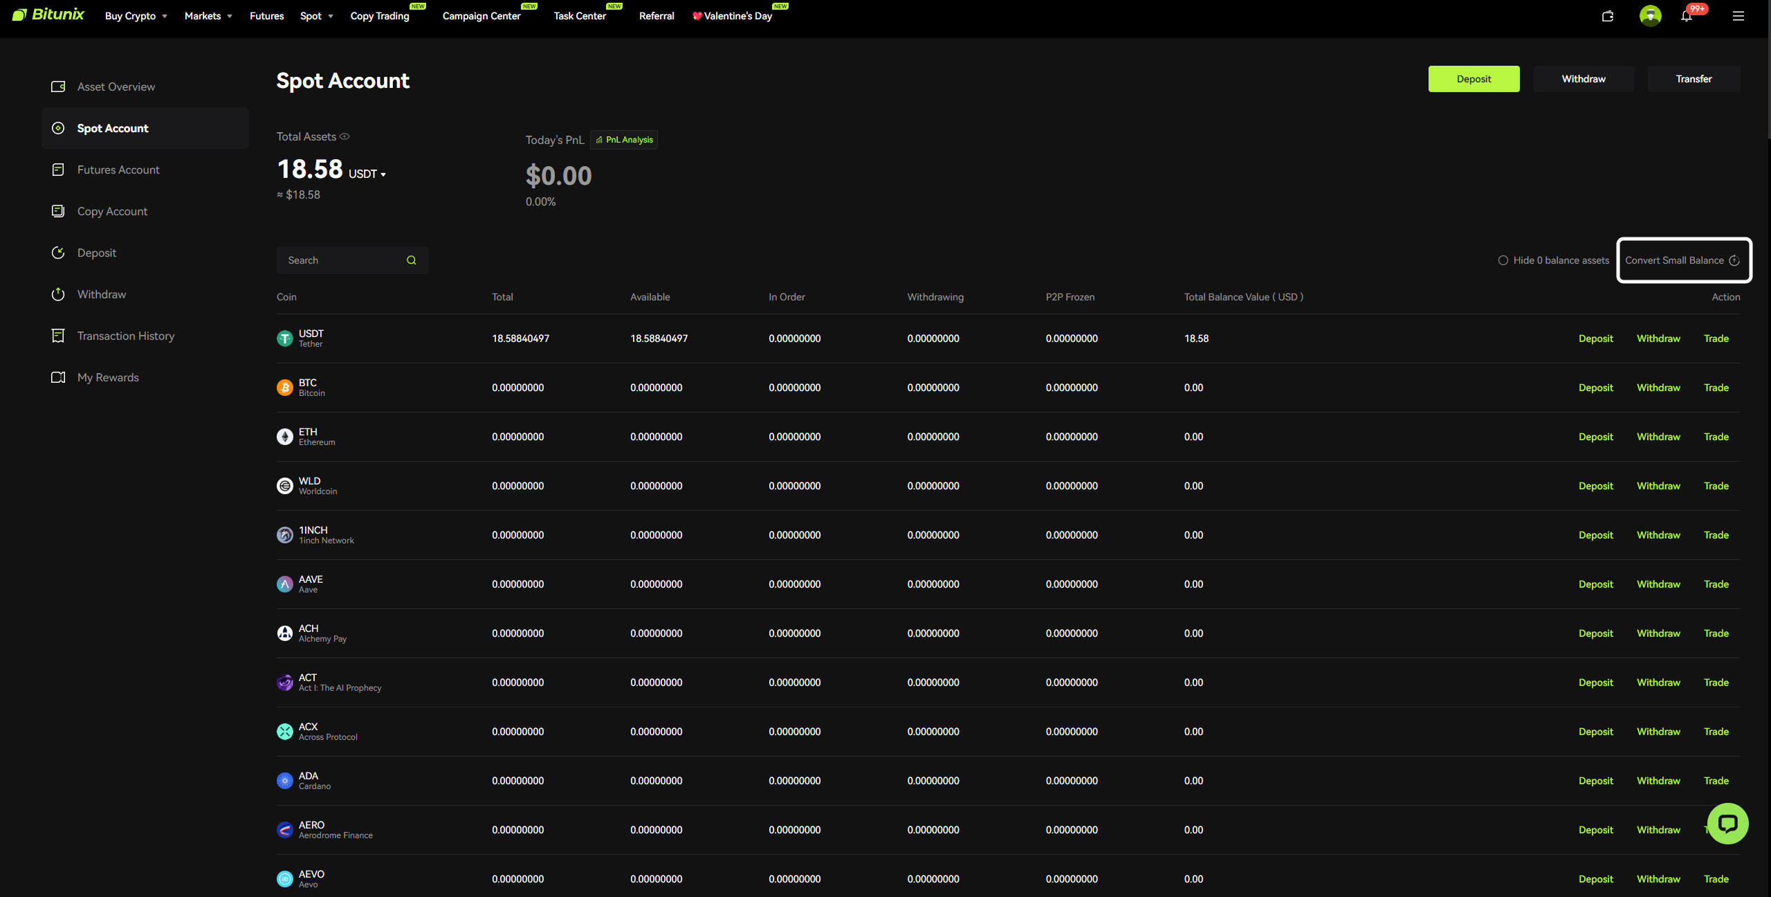Click the Bitunix logo

coord(48,15)
